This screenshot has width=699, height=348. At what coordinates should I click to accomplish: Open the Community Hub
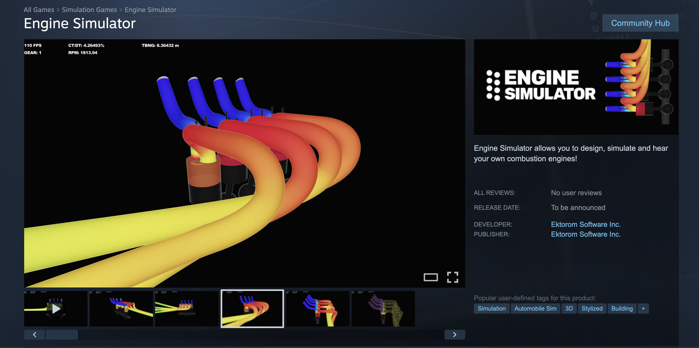point(640,23)
